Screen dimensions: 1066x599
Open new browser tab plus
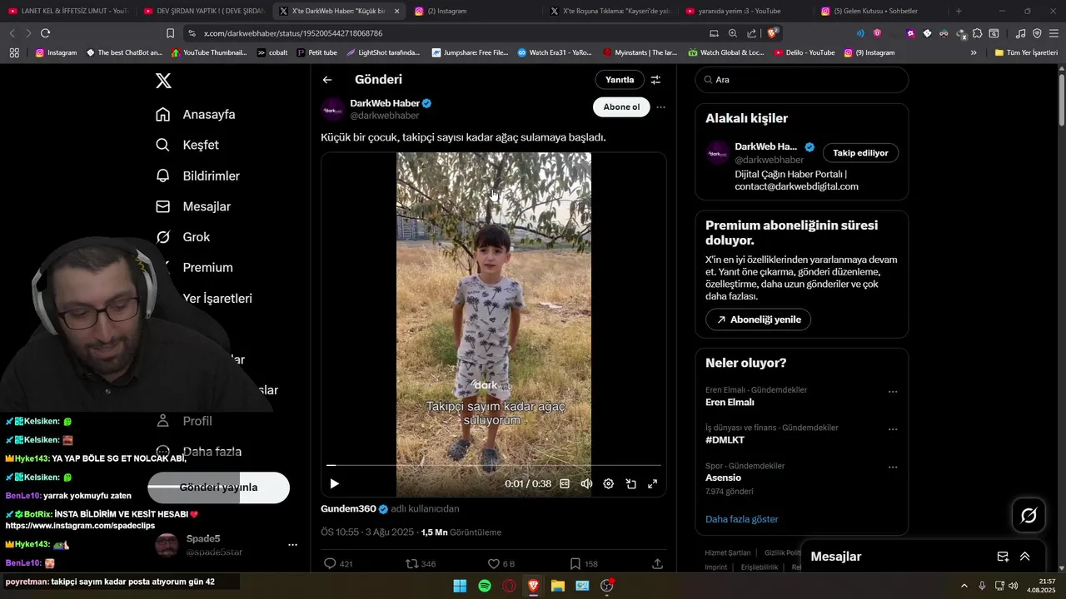click(959, 11)
